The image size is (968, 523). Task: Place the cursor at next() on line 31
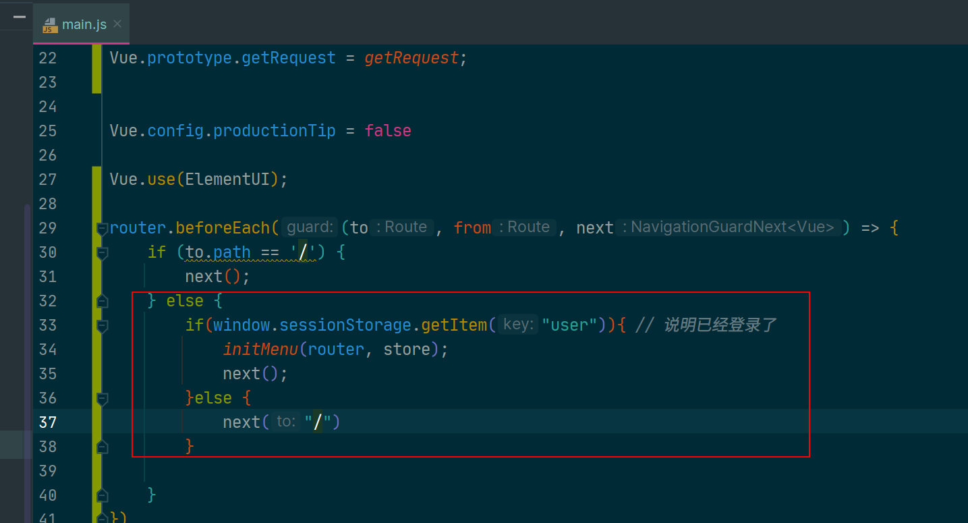click(x=218, y=277)
